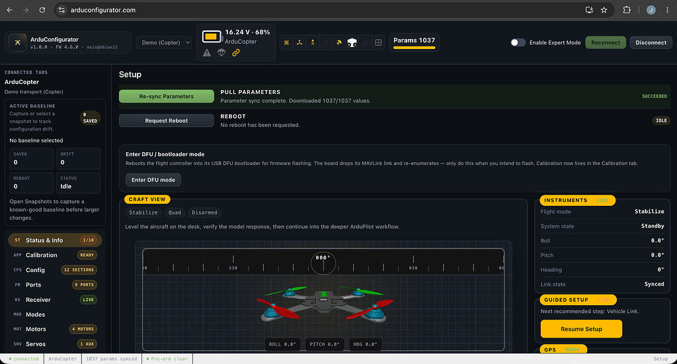This screenshot has height=364, width=677.
Task: Select the Modes tab
Action: [x=55, y=314]
